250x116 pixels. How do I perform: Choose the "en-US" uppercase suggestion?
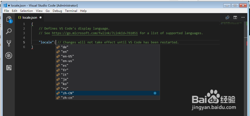point(107,56)
